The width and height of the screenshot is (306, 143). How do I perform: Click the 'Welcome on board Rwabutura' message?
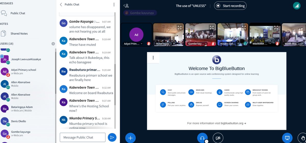(x=91, y=93)
